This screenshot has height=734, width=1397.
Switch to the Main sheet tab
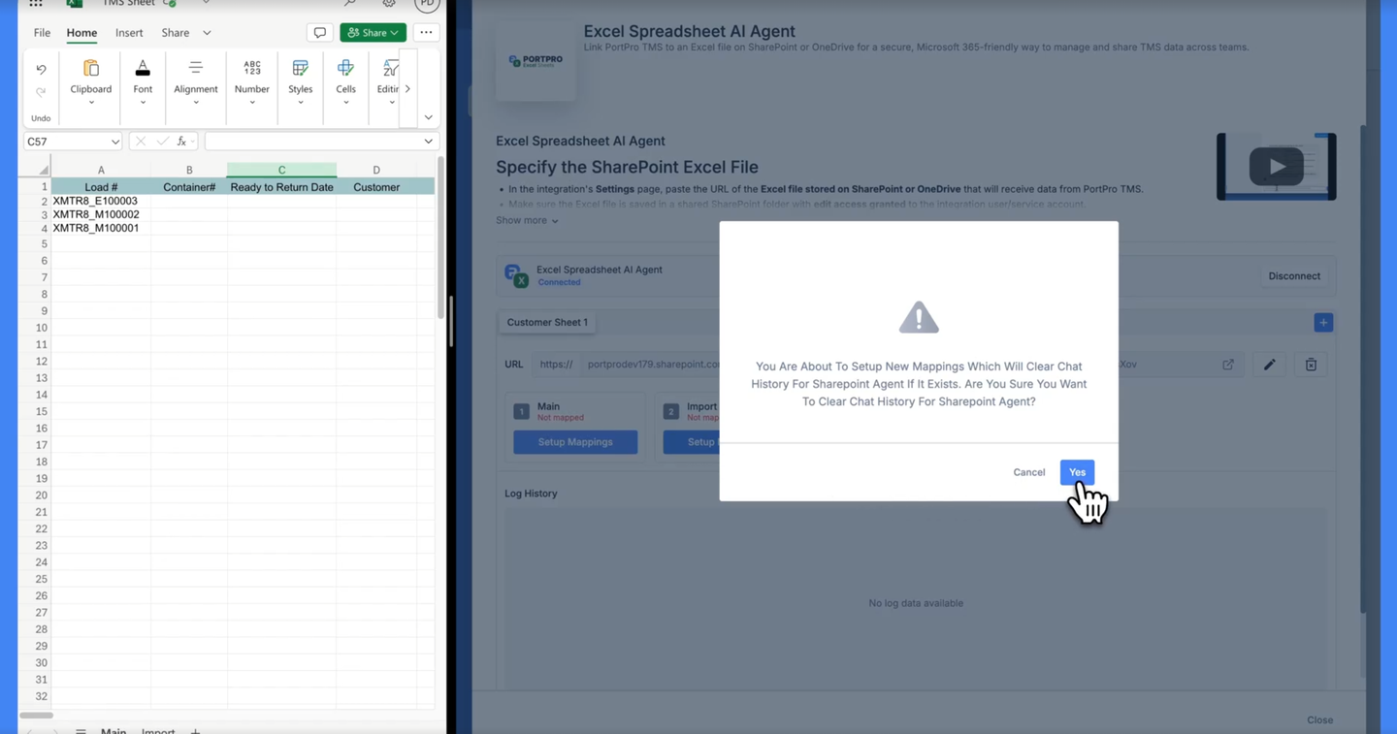[114, 730]
